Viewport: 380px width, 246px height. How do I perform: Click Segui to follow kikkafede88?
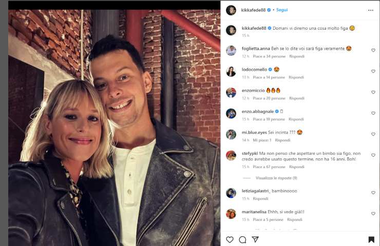[281, 10]
